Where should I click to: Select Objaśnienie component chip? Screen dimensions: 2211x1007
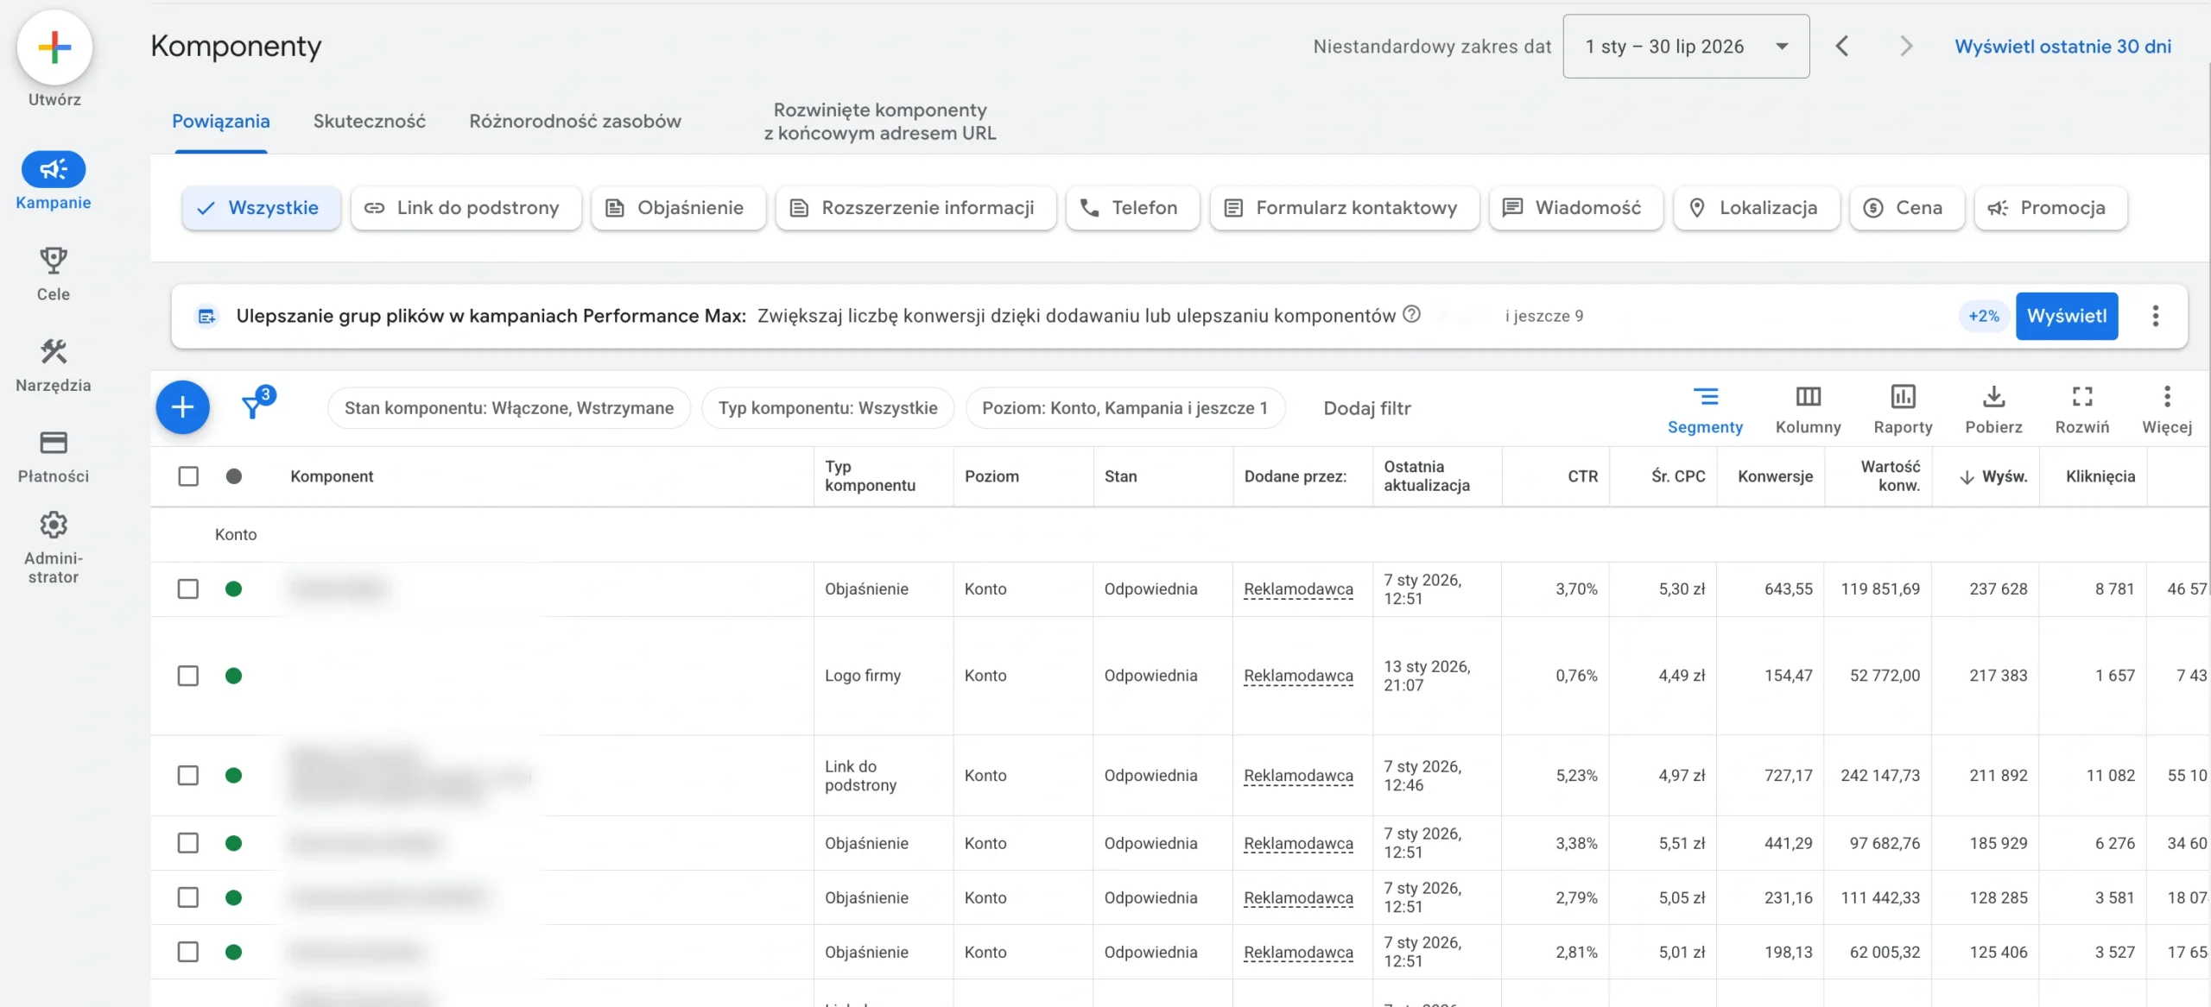pos(678,208)
